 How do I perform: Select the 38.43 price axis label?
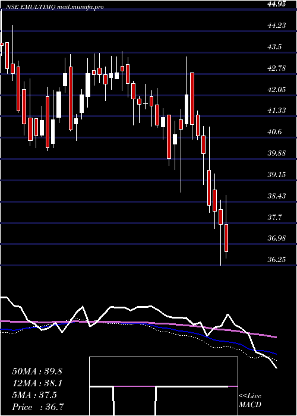click(277, 196)
